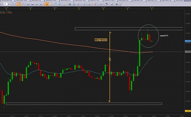The width and height of the screenshot is (191, 117).
Task: Click the yellow 1.44897 price label
Action: click(188, 111)
